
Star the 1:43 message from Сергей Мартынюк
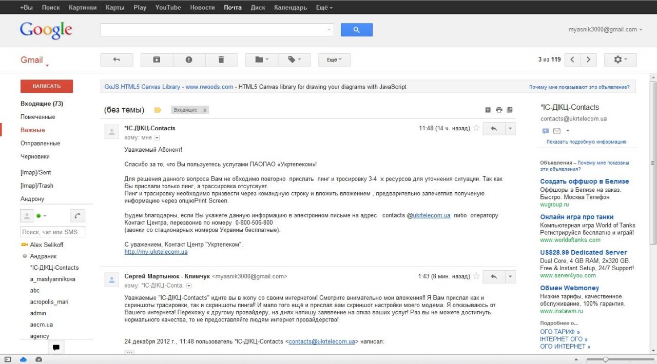coord(476,276)
